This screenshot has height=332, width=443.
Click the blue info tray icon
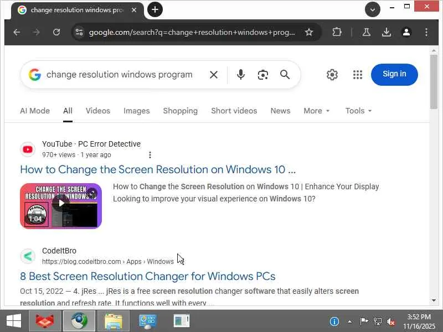point(334,321)
